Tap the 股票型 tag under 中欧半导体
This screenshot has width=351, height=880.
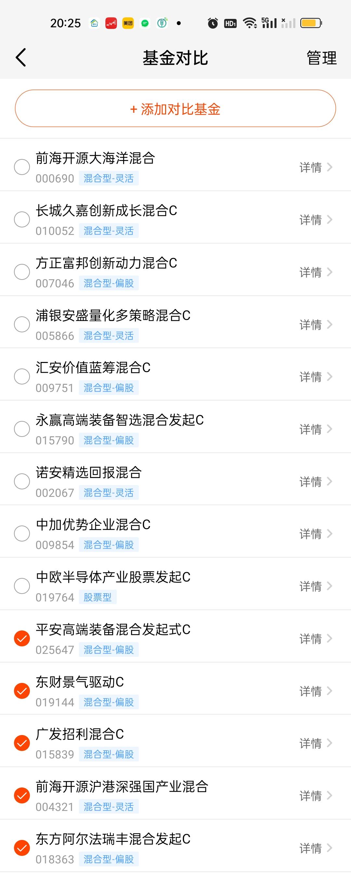point(98,597)
